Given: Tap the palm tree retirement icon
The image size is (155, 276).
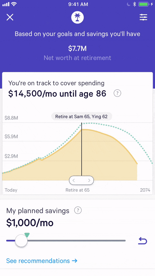Looking at the screenshot, I should 78,17.
